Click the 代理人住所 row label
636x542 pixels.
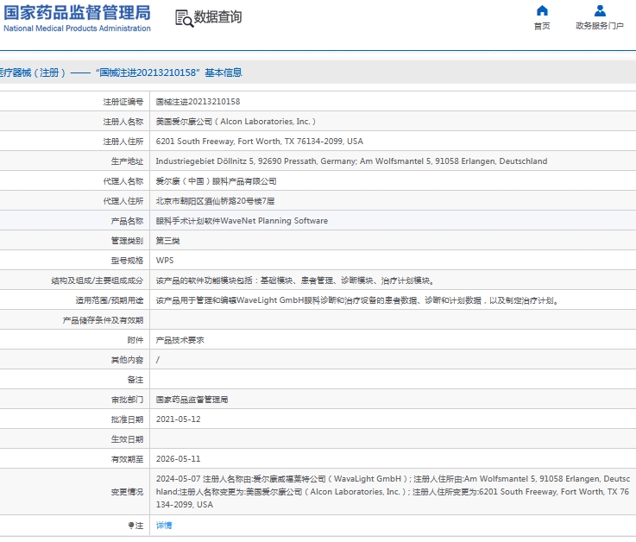tap(123, 201)
